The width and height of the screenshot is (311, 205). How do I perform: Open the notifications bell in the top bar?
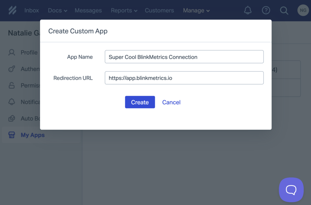248,10
